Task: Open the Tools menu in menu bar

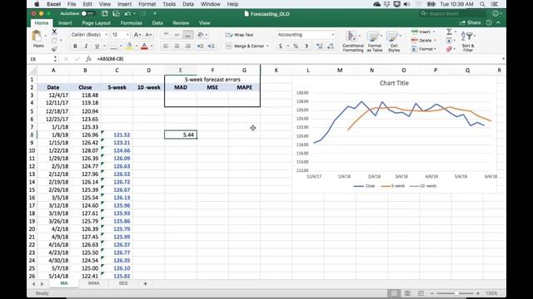Action: [x=169, y=4]
